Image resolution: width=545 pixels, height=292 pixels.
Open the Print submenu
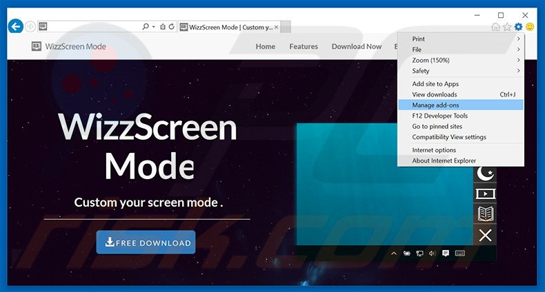pyautogui.click(x=461, y=39)
